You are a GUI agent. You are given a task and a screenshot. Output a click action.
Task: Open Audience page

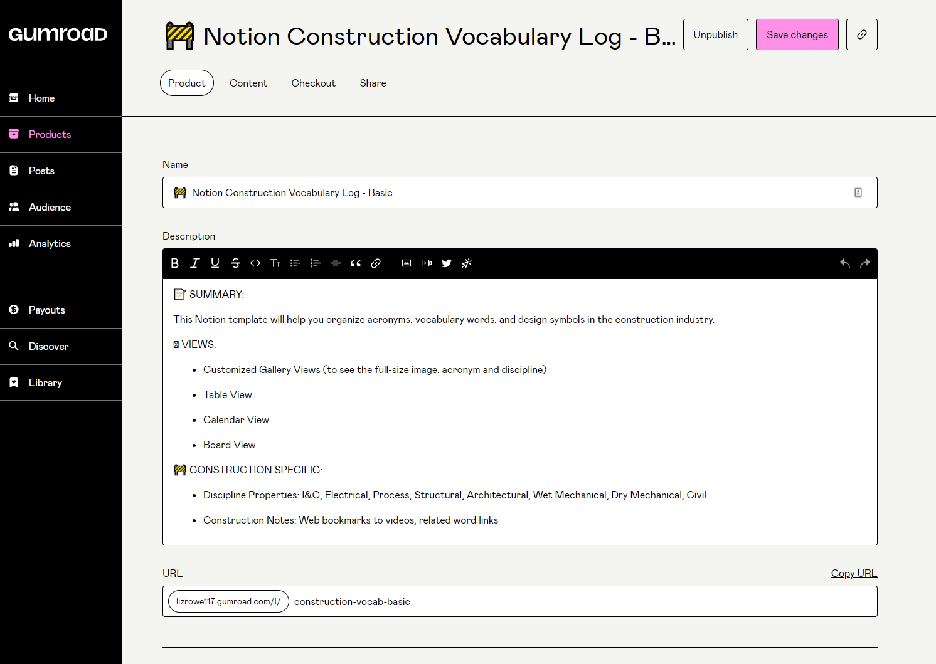pos(61,208)
